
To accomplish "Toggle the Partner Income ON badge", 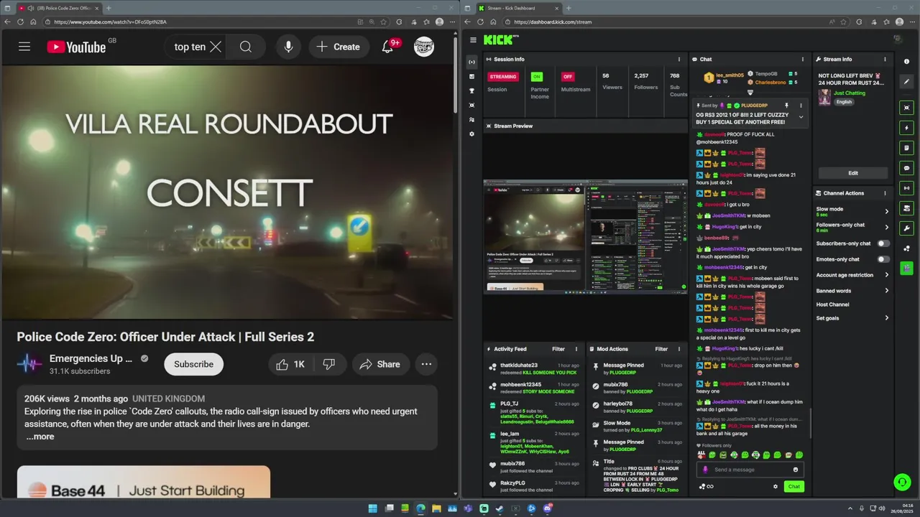I will pos(536,77).
